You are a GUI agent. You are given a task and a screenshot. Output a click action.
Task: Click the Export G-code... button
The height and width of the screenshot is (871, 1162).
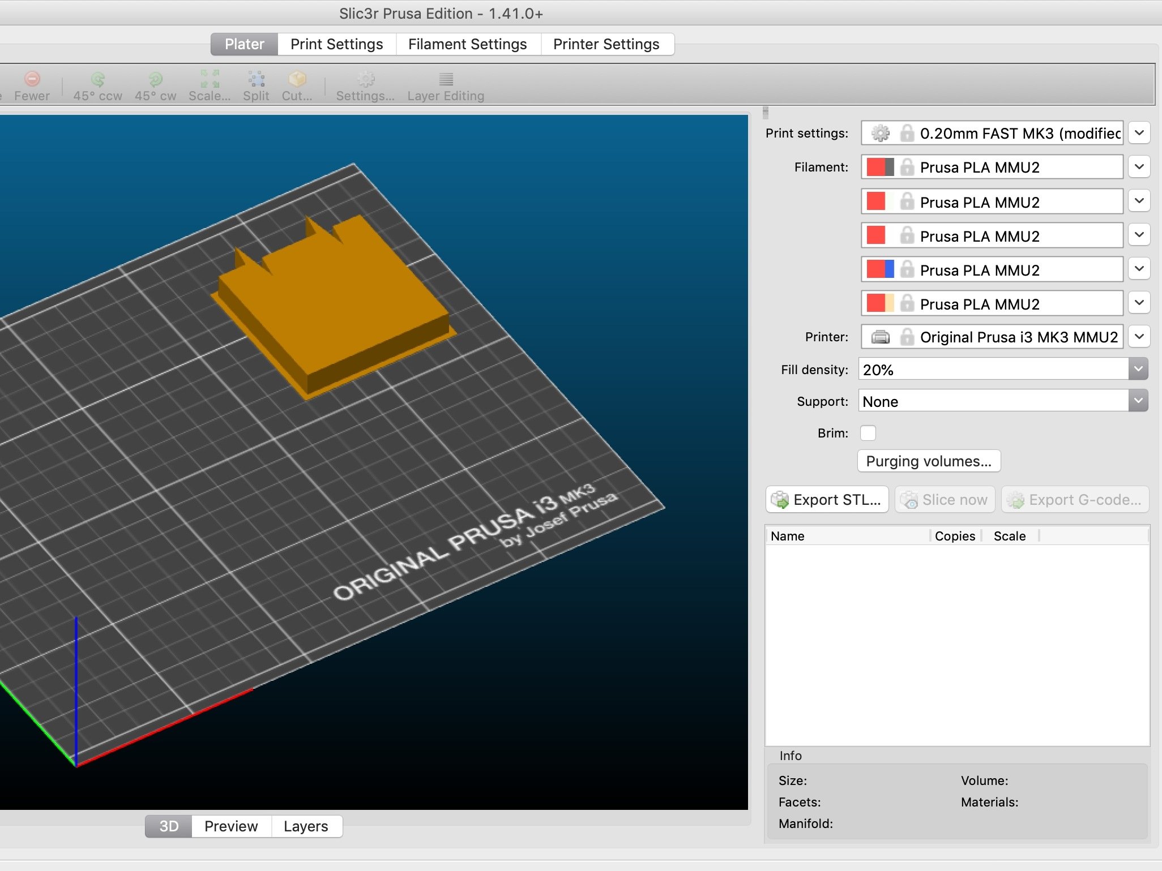(x=1075, y=500)
